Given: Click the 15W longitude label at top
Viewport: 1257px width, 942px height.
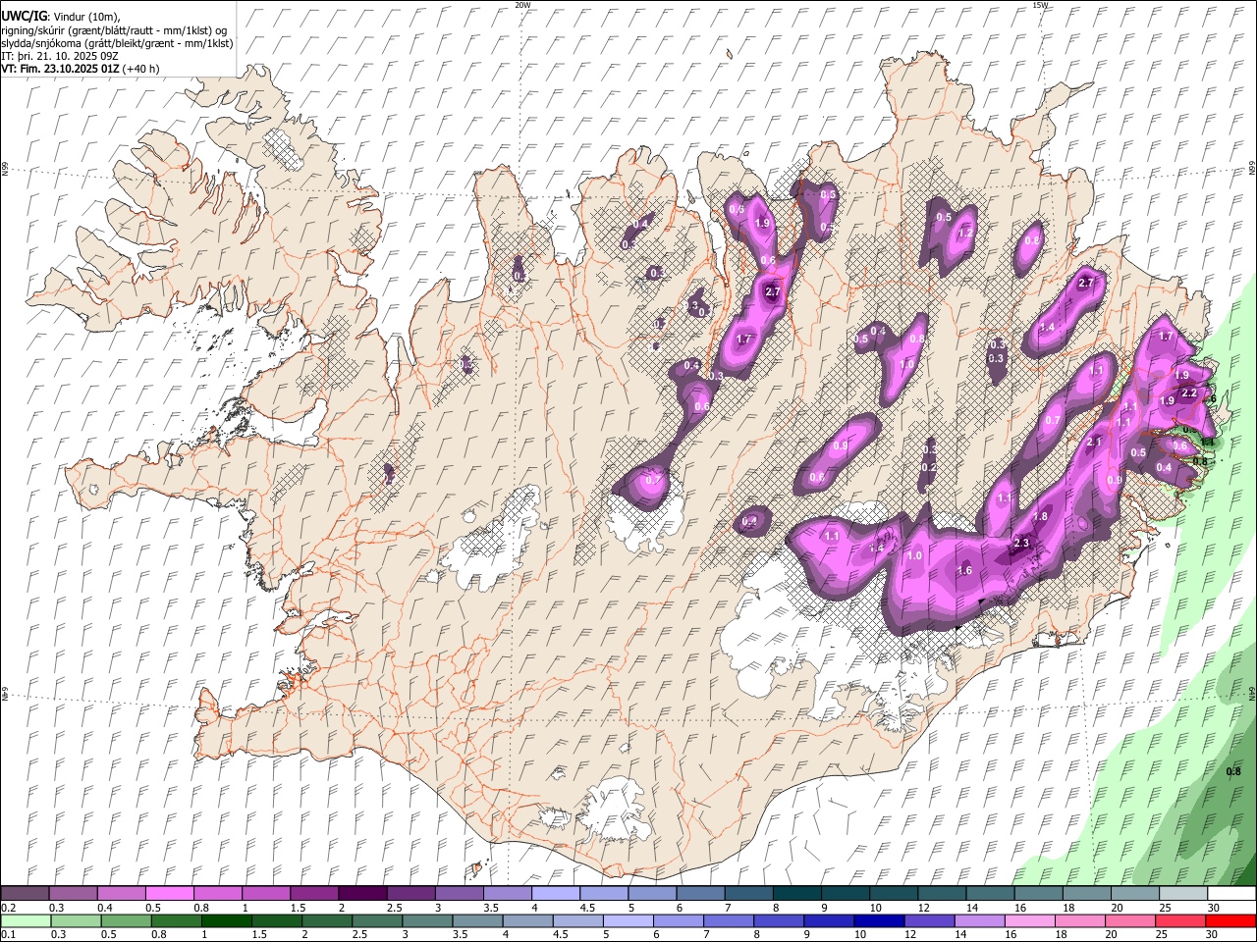Looking at the screenshot, I should 1039,5.
